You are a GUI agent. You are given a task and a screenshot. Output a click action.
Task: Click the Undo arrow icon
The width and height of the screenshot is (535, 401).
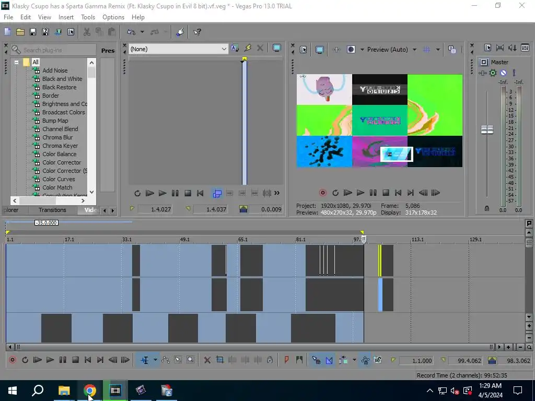coord(131,32)
